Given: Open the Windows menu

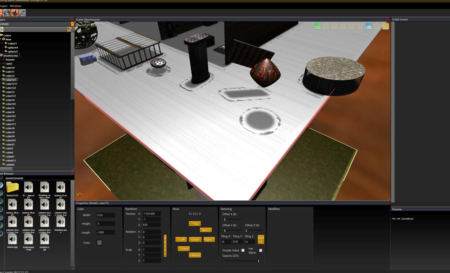Looking at the screenshot, I should click(16, 6).
